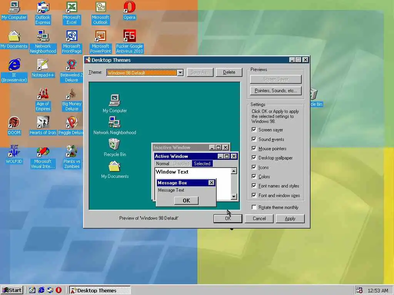The width and height of the screenshot is (394, 295).
Task: Toggle Font and window sizes checkbox
Action: 254,196
